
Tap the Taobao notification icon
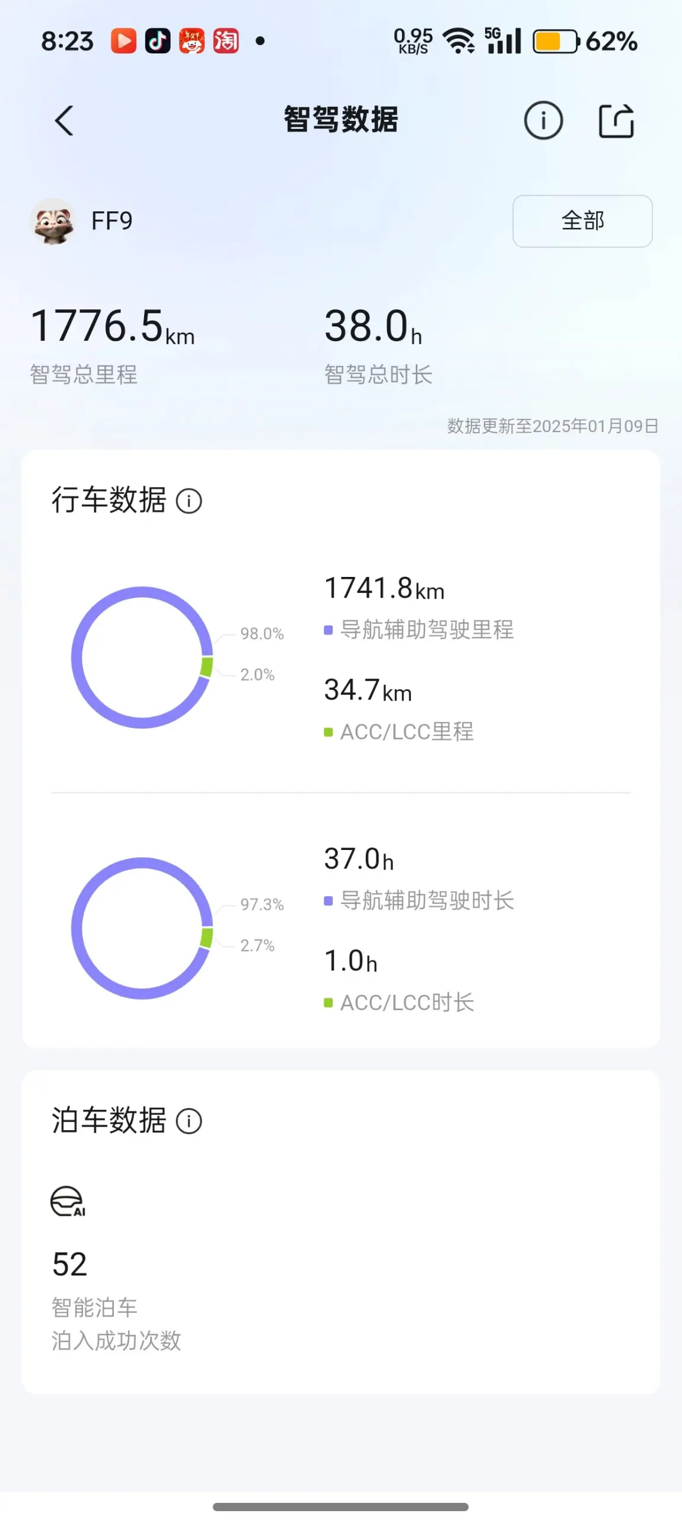(226, 41)
